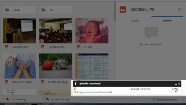Select the _DSC0661.JPG audience thumbnail

click(x=56, y=31)
